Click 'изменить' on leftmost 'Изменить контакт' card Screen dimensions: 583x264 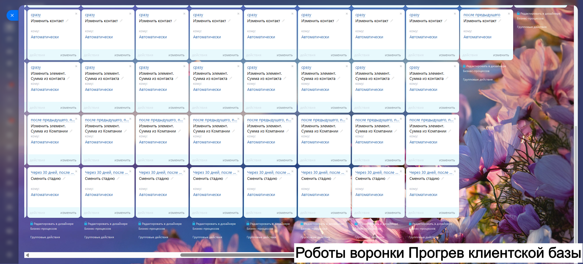pos(68,55)
